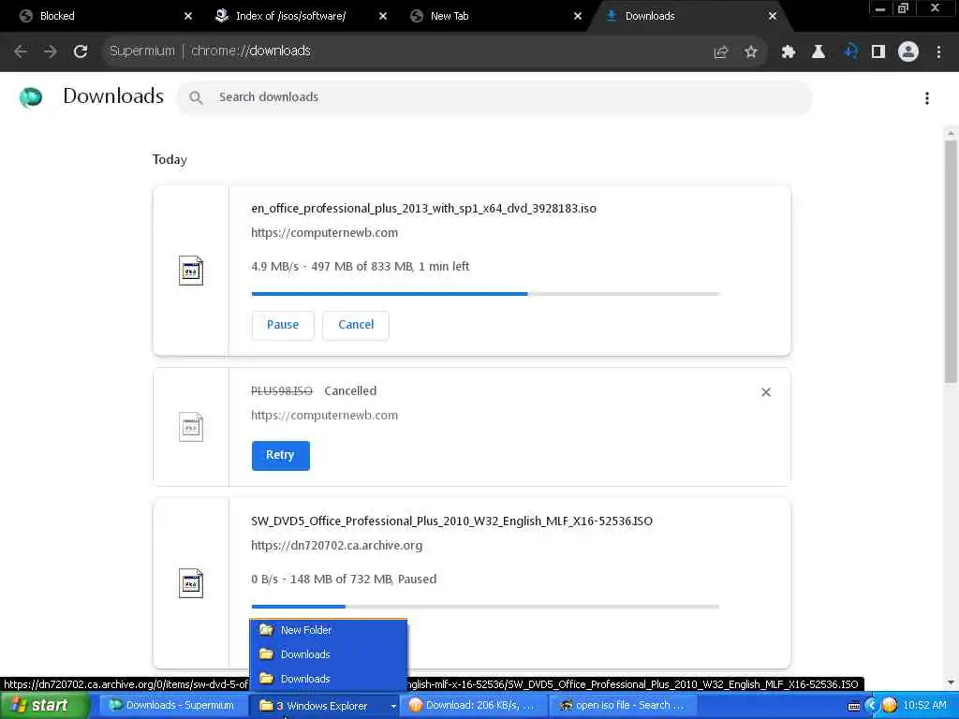The height and width of the screenshot is (719, 959).
Task: Open the Downloads page more-actions menu
Action: [x=927, y=97]
